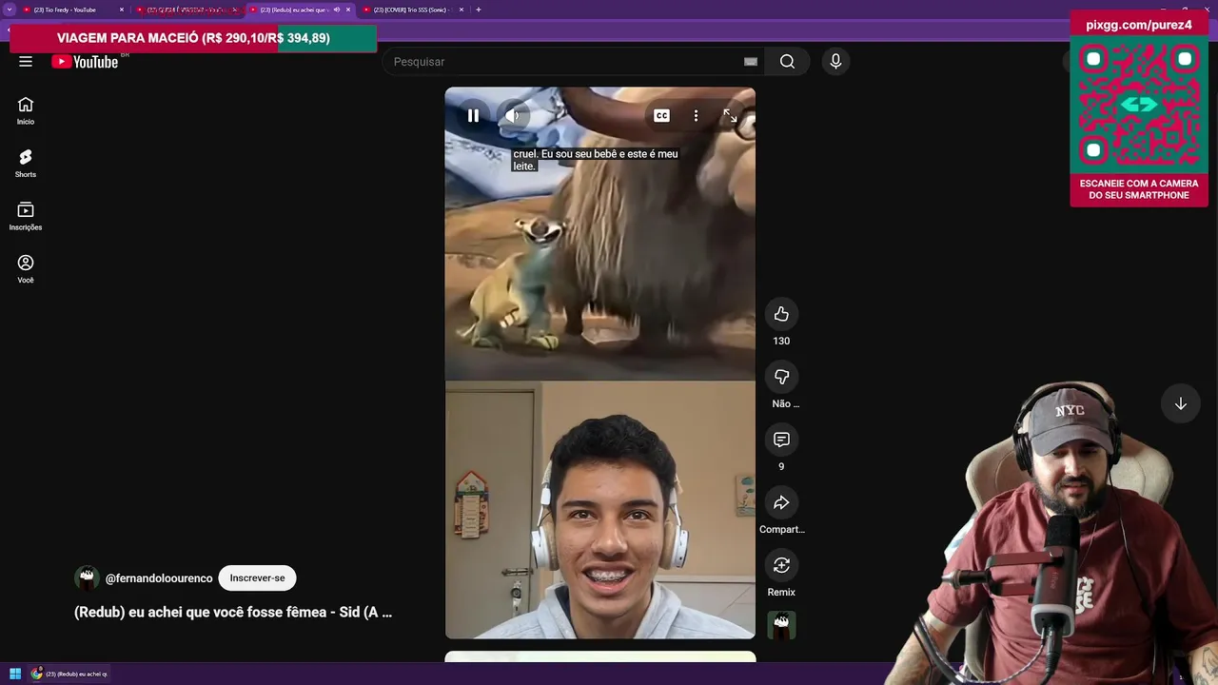
Task: Subscribe using the Inscrever-se button
Action: tap(257, 577)
